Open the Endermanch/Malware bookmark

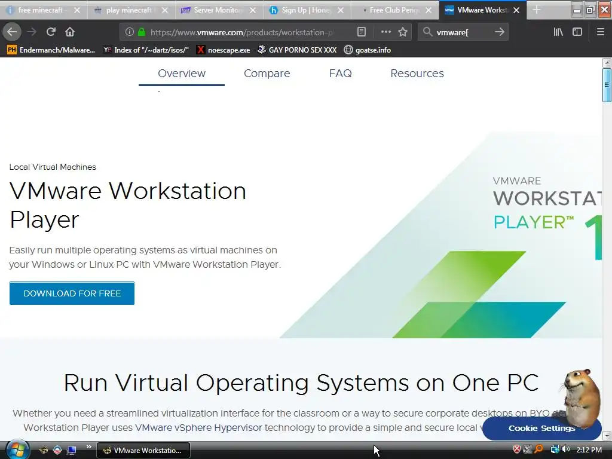pos(51,50)
